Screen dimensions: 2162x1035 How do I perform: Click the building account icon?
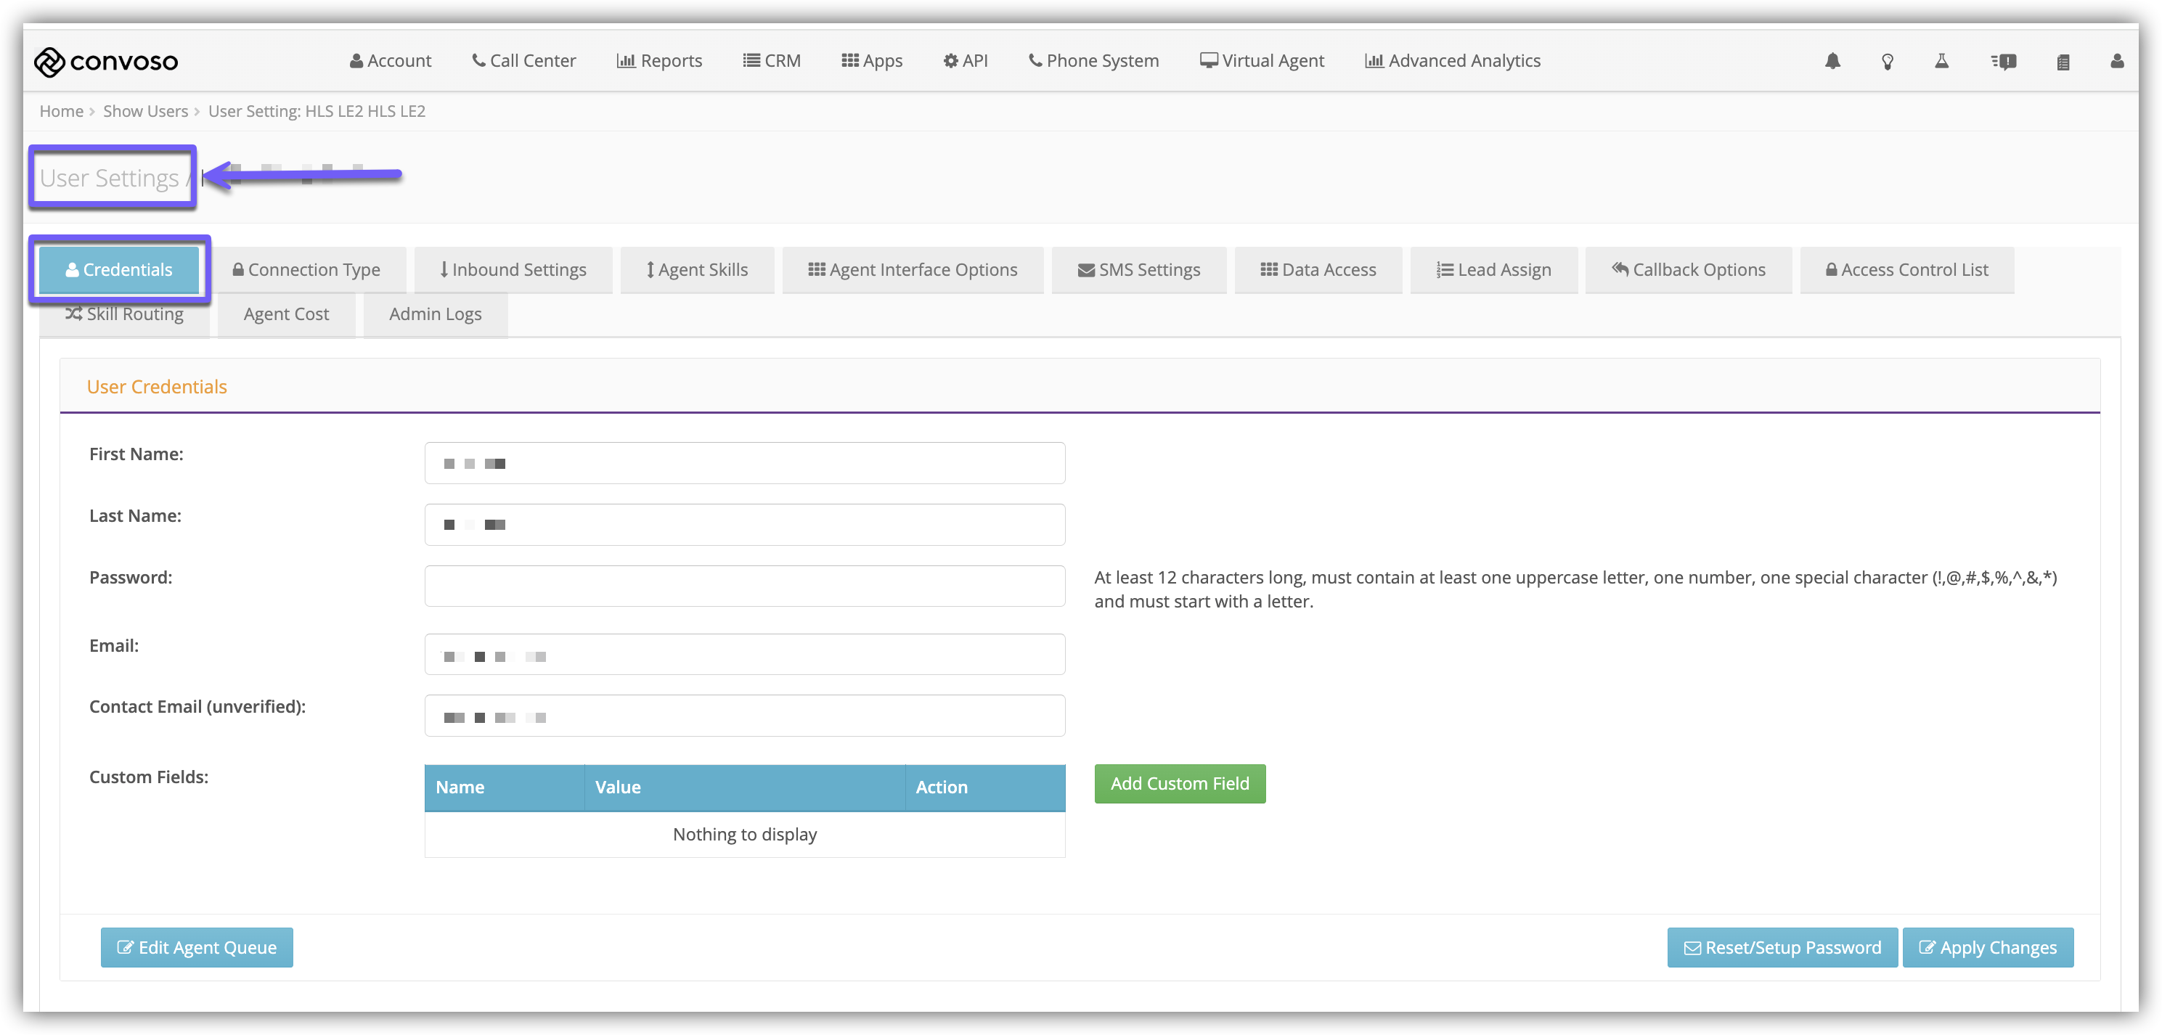tap(2063, 61)
